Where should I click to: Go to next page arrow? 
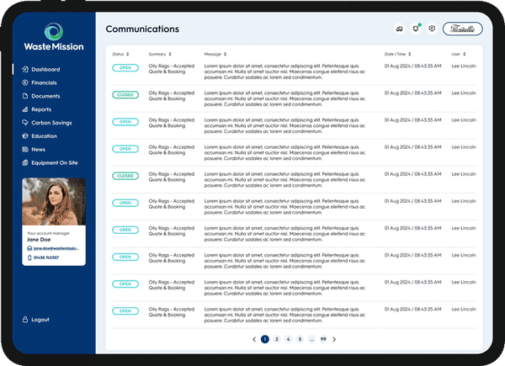334,339
